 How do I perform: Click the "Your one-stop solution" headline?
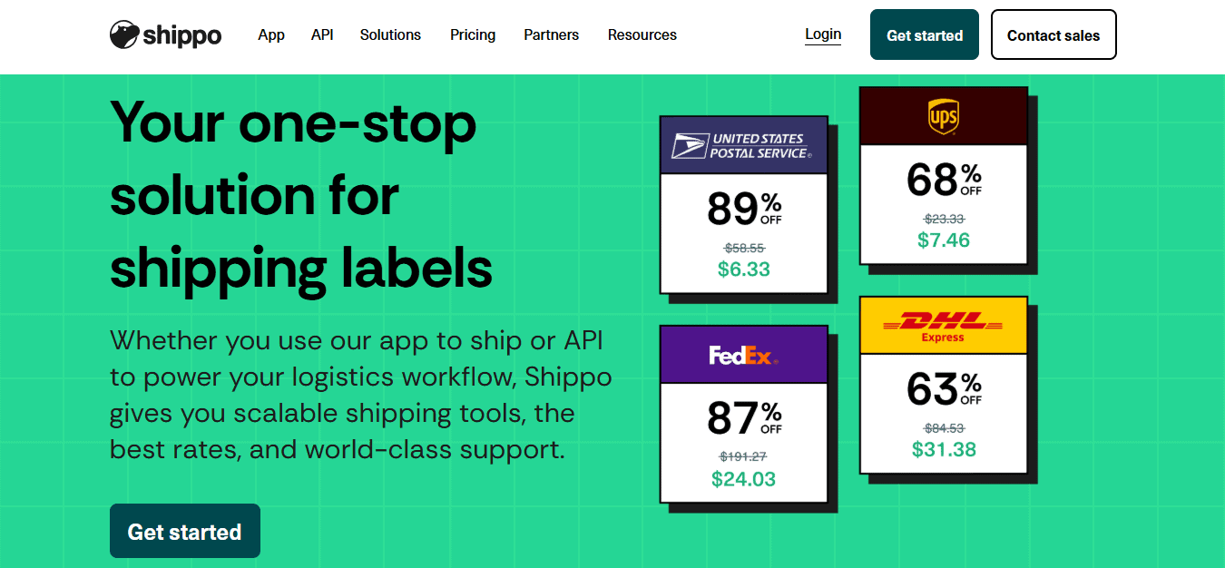[x=301, y=194]
